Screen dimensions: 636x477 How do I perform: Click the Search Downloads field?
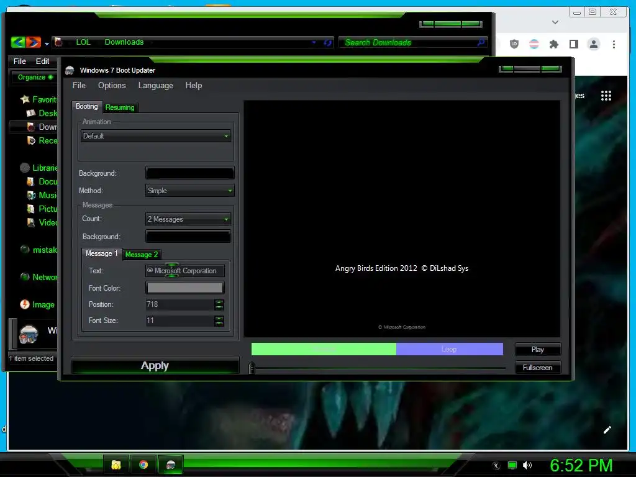pos(407,42)
